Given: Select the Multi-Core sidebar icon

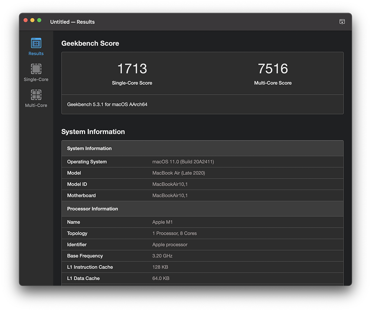Looking at the screenshot, I should [36, 95].
